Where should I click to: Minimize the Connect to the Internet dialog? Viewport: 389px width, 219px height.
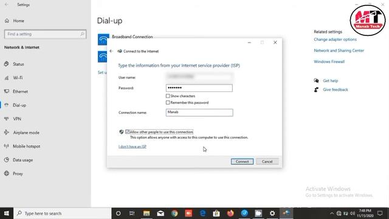click(249, 43)
